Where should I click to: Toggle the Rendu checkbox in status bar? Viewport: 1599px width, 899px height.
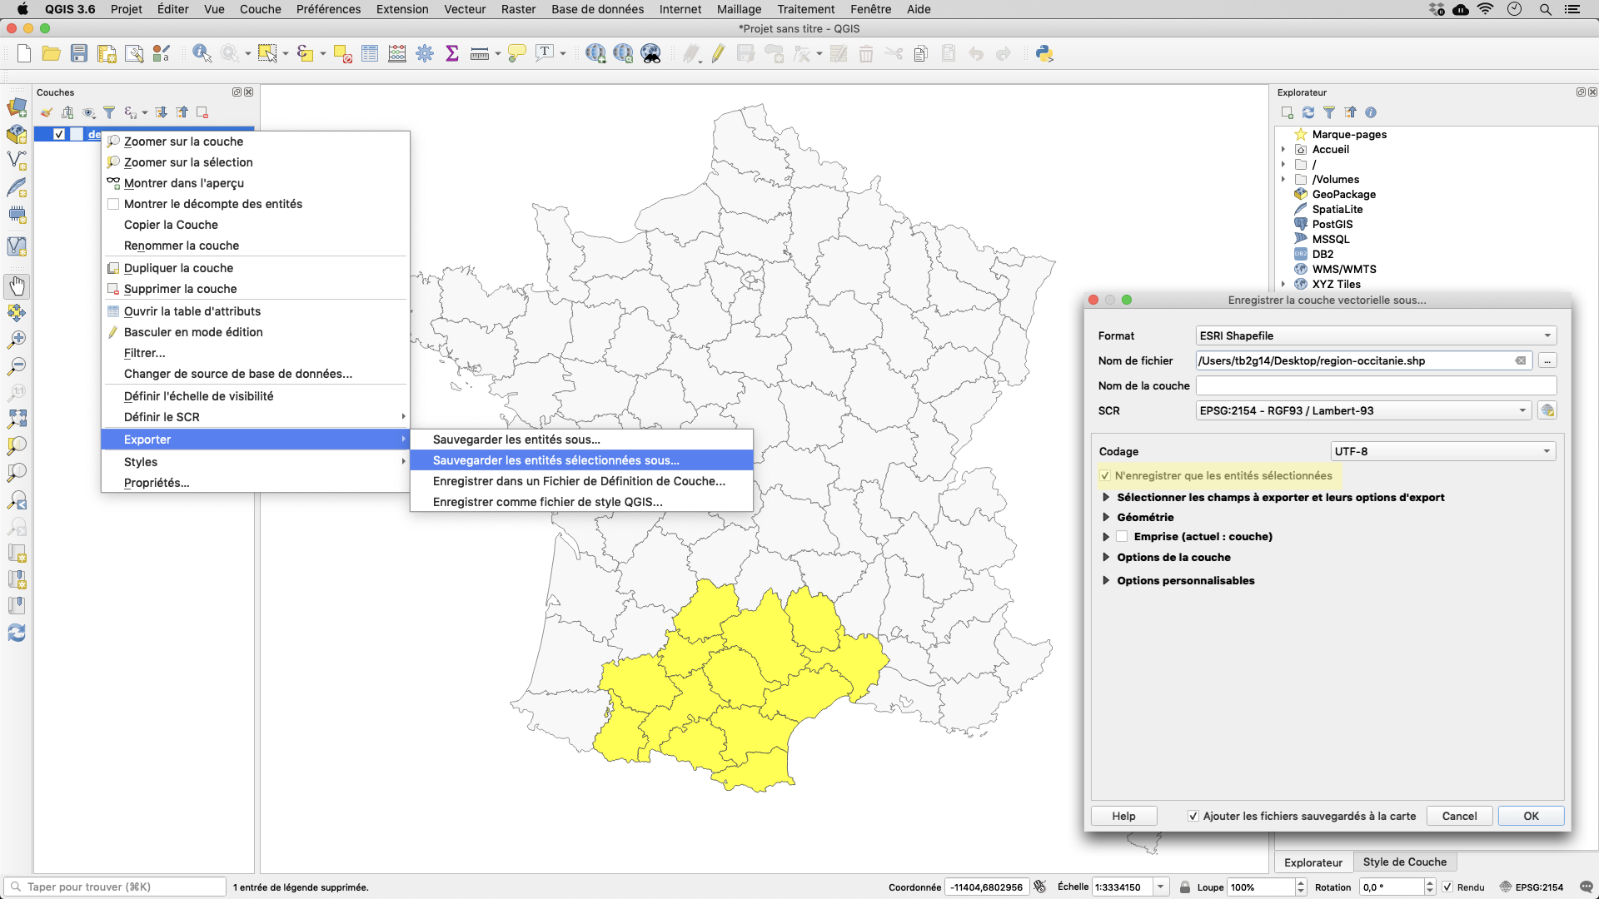[x=1447, y=887]
